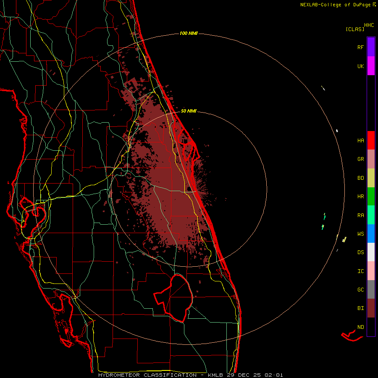Click the 50 NMI range ring label
378x378 pixels.
189,111
